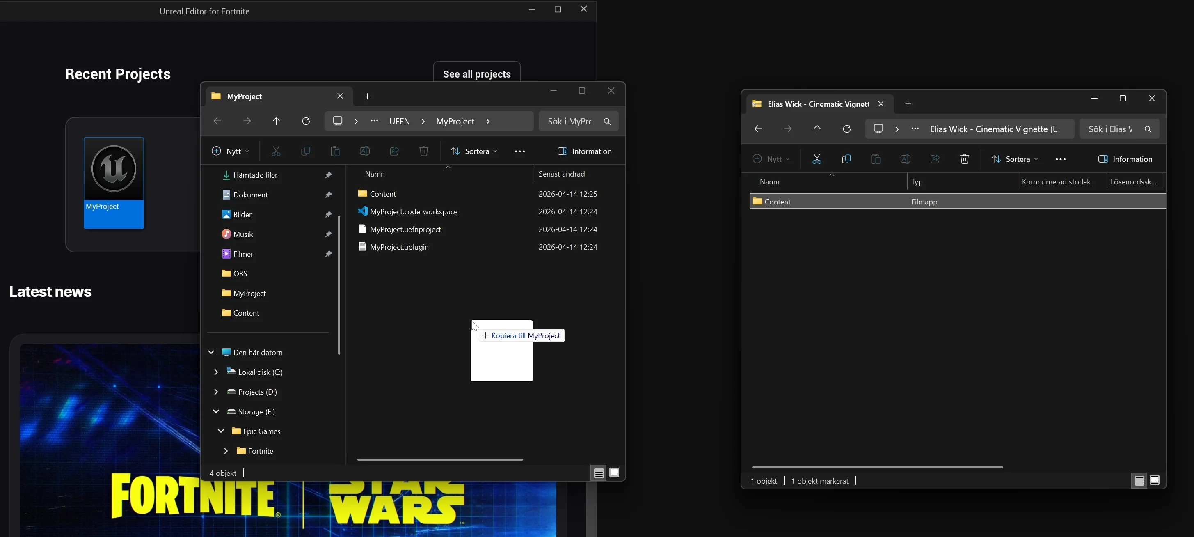Open the Sortera dropdown in MyProject window

[474, 151]
